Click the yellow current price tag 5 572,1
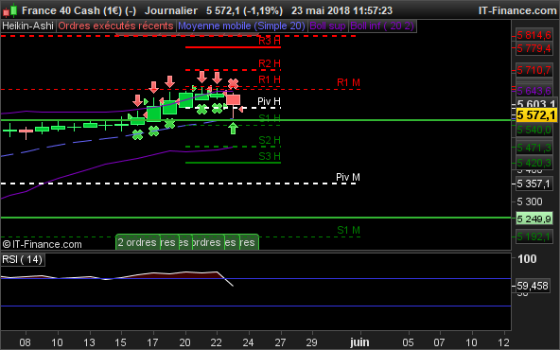The image size is (560, 350). point(536,115)
